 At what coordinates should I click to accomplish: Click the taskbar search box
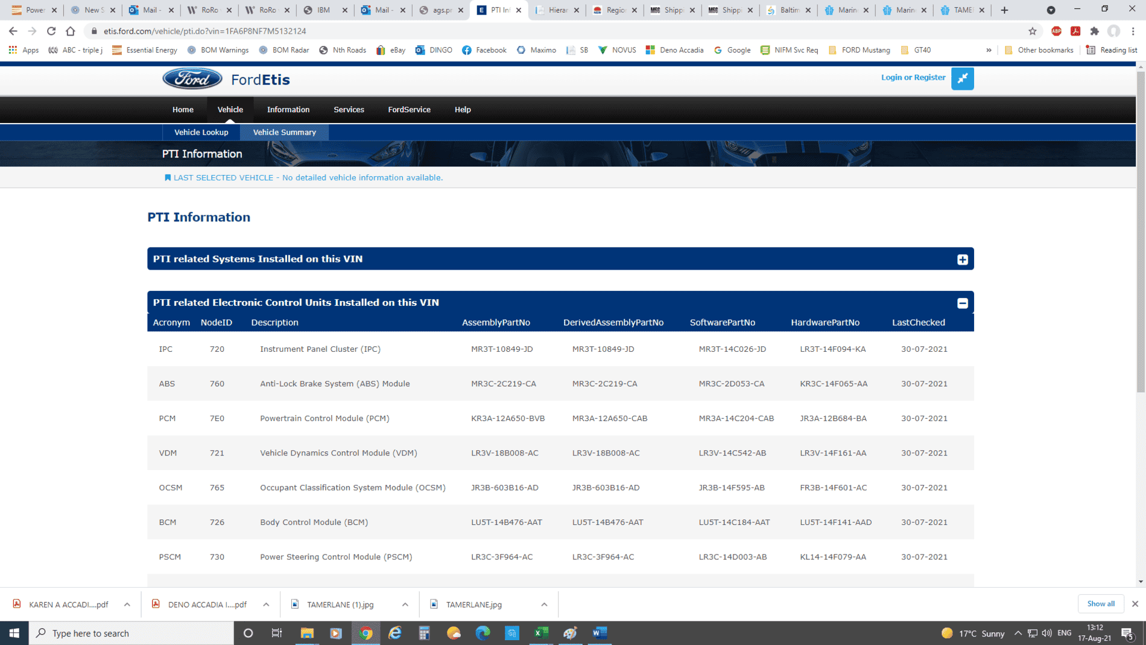(x=131, y=633)
